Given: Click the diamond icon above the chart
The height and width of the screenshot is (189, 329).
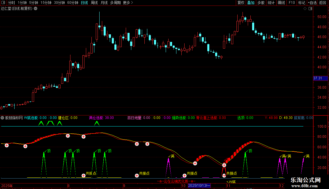Looking at the screenshot, I should point(305,8).
